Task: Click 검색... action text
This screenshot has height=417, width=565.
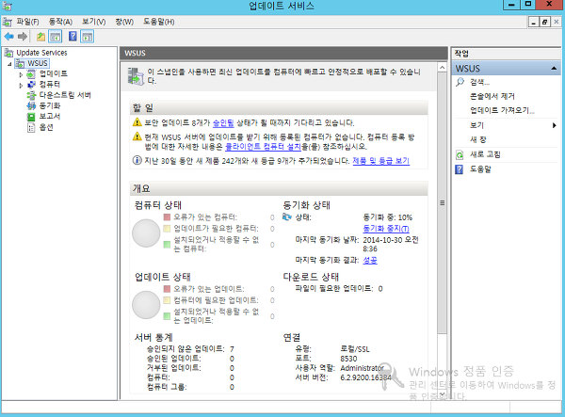Action: click(x=479, y=82)
